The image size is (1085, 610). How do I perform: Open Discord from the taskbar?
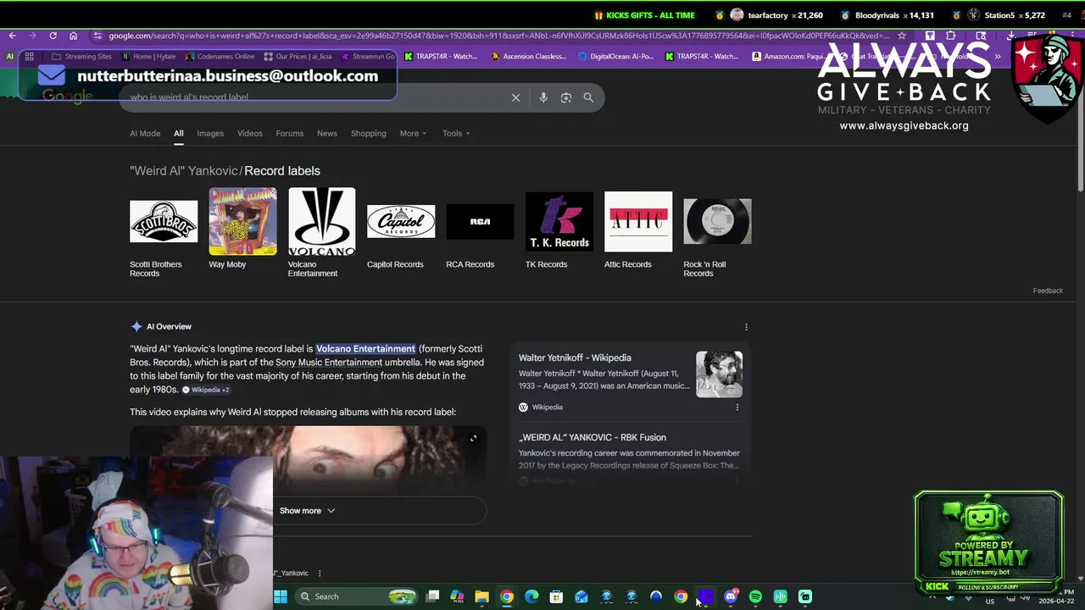click(x=731, y=596)
